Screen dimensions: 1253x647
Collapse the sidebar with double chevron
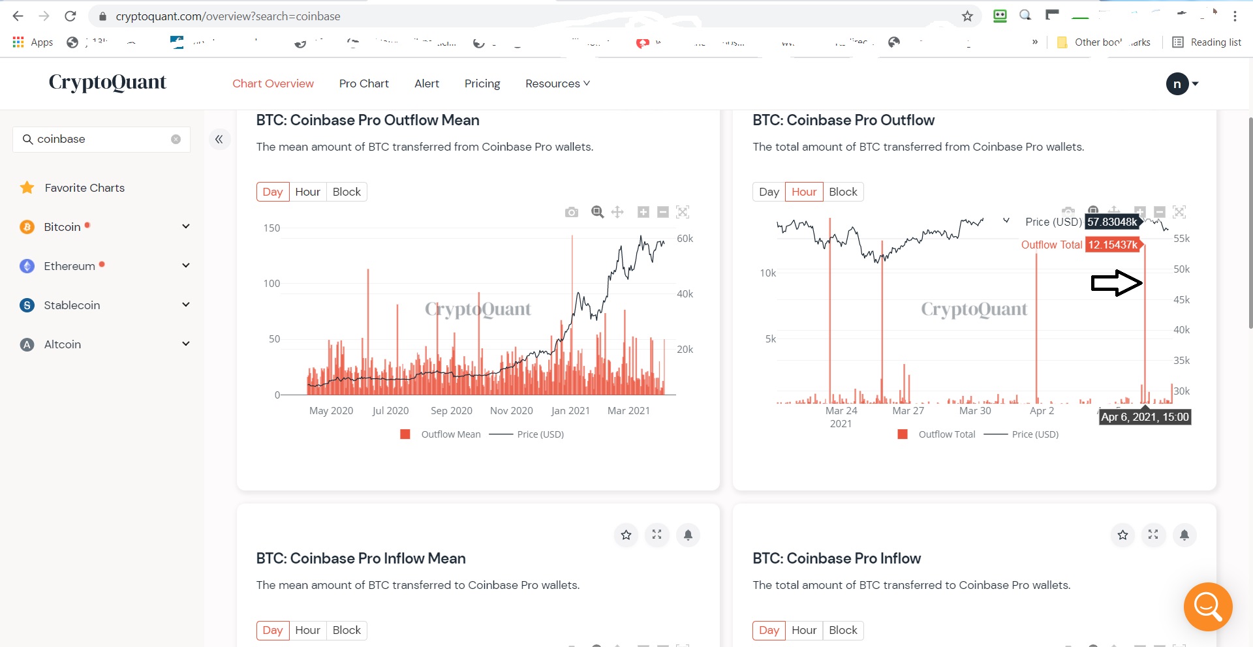pyautogui.click(x=219, y=139)
